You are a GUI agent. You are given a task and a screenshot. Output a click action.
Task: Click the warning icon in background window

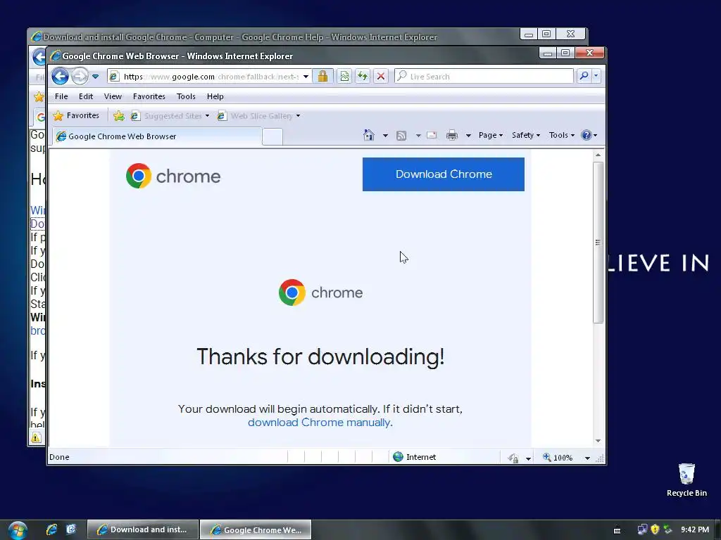(x=36, y=437)
